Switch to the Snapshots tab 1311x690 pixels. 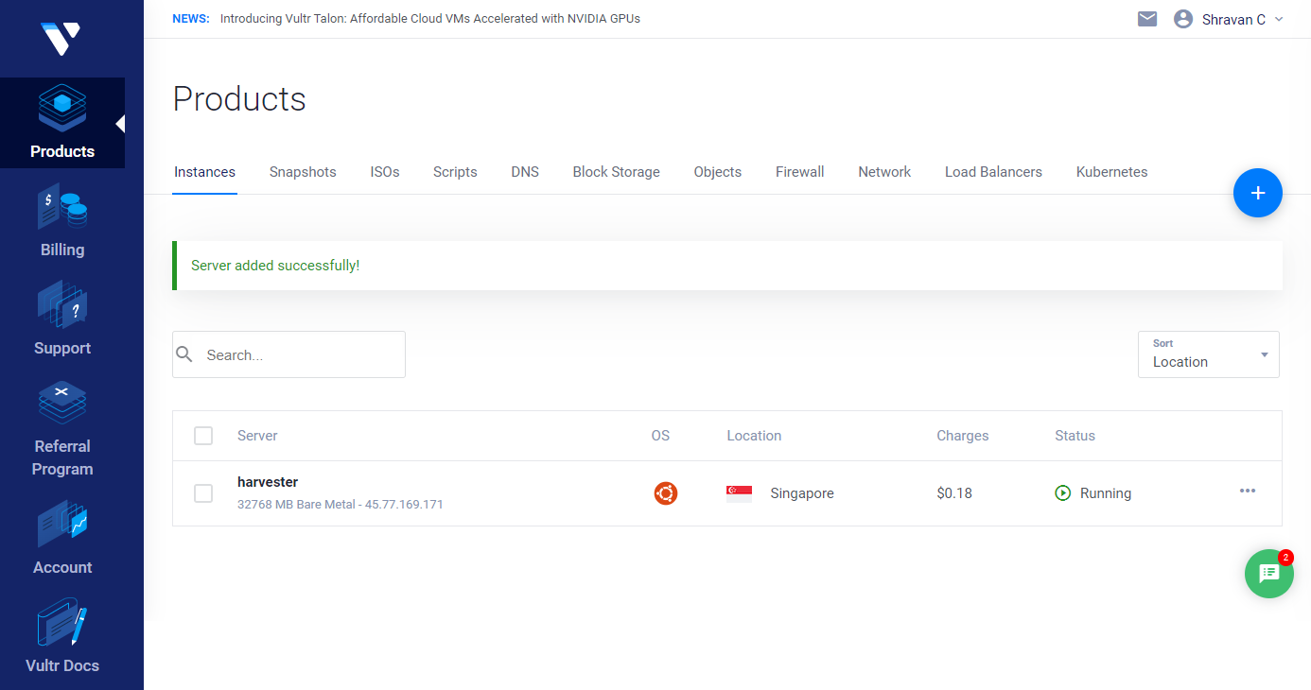click(x=303, y=172)
